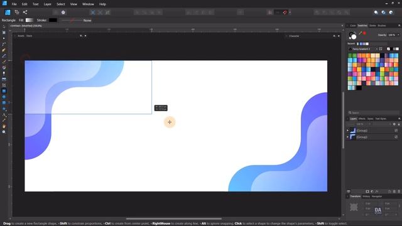Viewport: 402px width, 226px height.
Task: Select the Color Picker tool in left toolbar
Action: click(x=4, y=121)
